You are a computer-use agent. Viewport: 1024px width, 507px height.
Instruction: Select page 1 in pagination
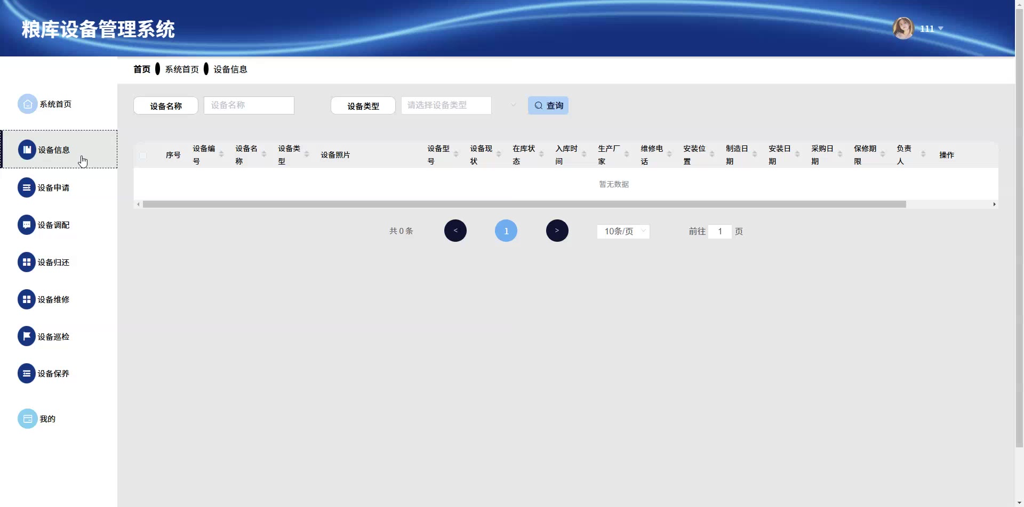[x=506, y=231]
